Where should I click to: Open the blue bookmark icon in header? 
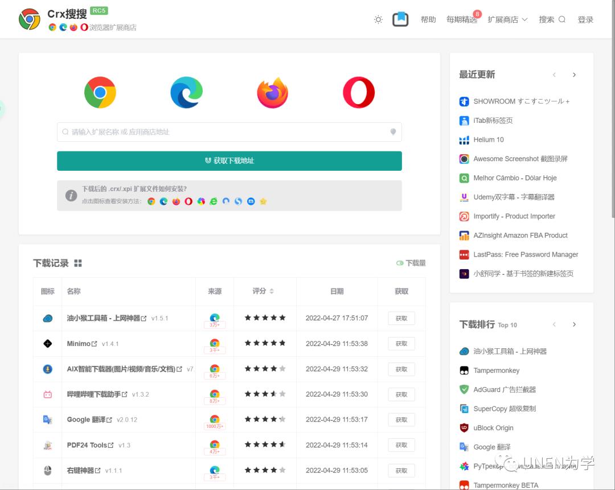[400, 19]
